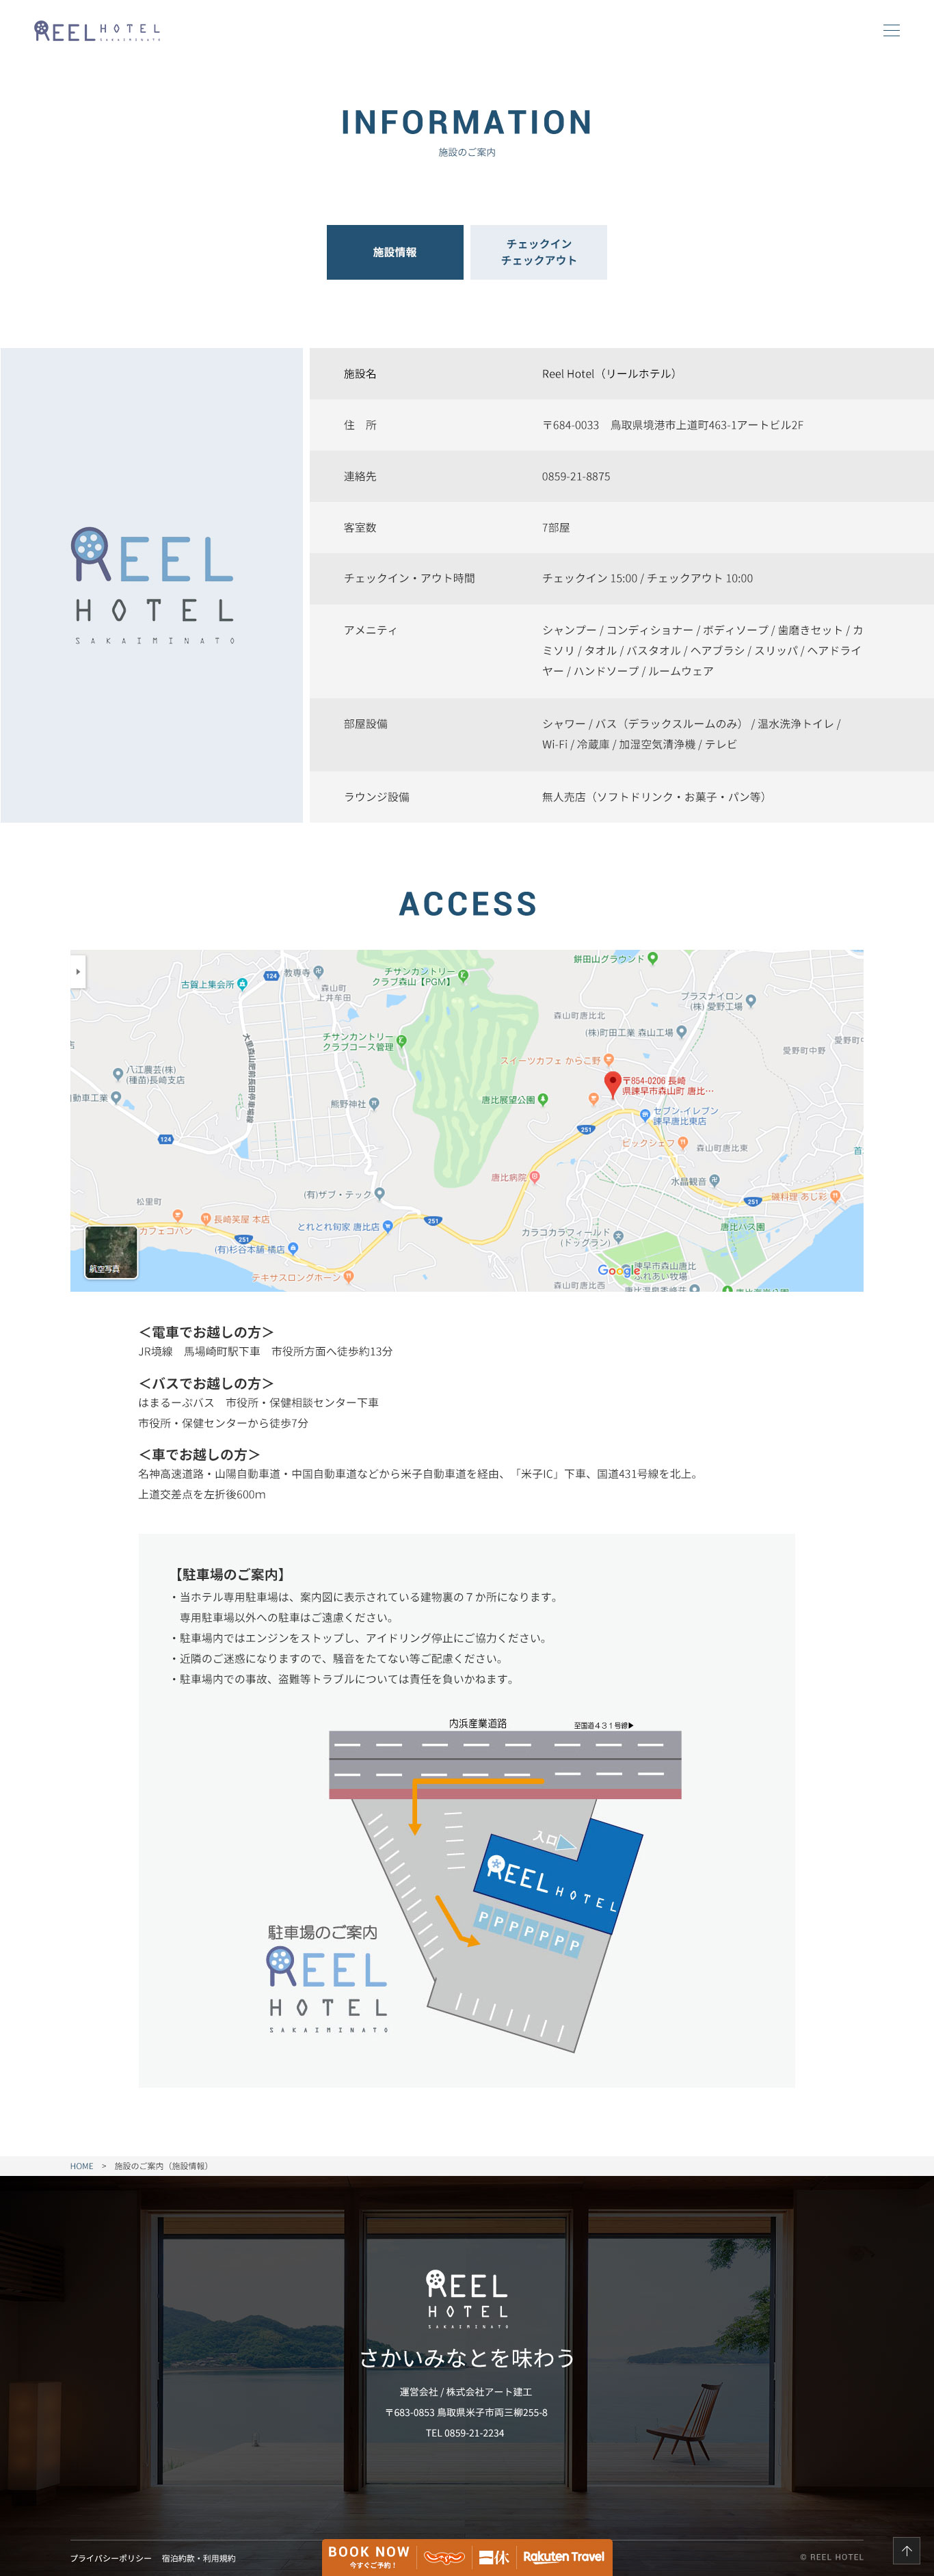Switch map to 航空写真 aerial view thumbnail

point(111,1251)
